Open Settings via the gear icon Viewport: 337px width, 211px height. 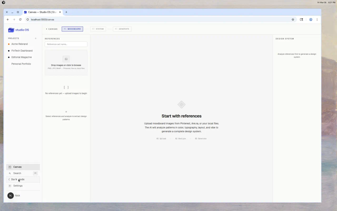(x=10, y=186)
